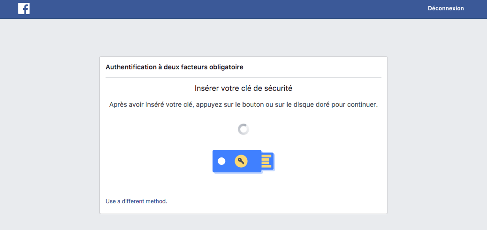The height and width of the screenshot is (230, 487).
Task: Click the divider line below the card title
Action: pyautogui.click(x=243, y=77)
